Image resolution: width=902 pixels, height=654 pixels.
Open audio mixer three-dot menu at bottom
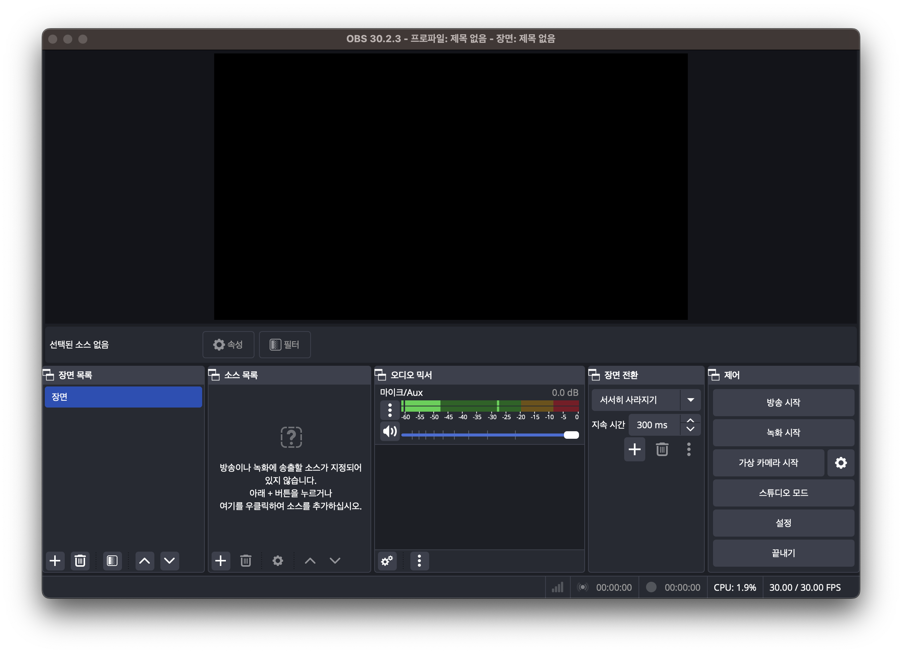pos(419,561)
